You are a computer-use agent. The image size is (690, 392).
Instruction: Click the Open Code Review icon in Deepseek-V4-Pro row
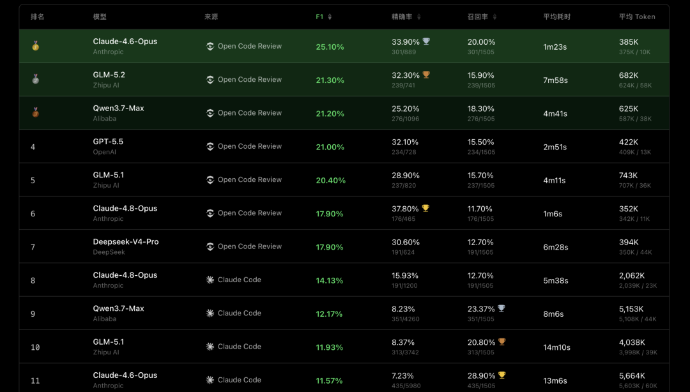tap(210, 247)
